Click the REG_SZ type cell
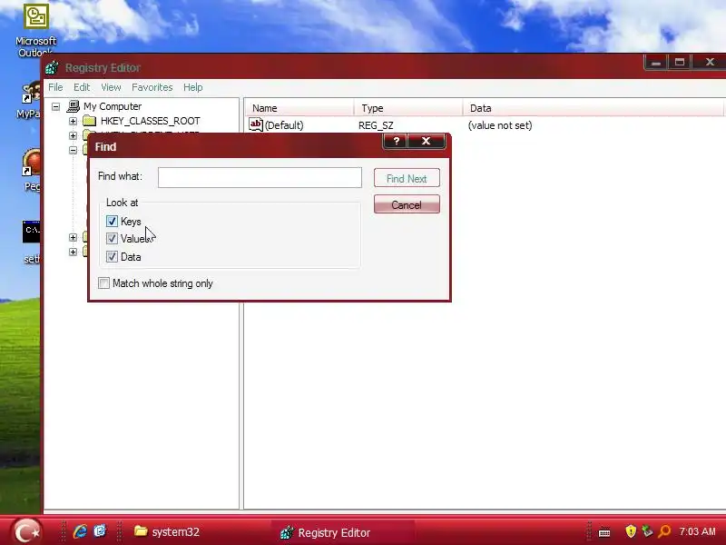The image size is (726, 545). click(376, 125)
